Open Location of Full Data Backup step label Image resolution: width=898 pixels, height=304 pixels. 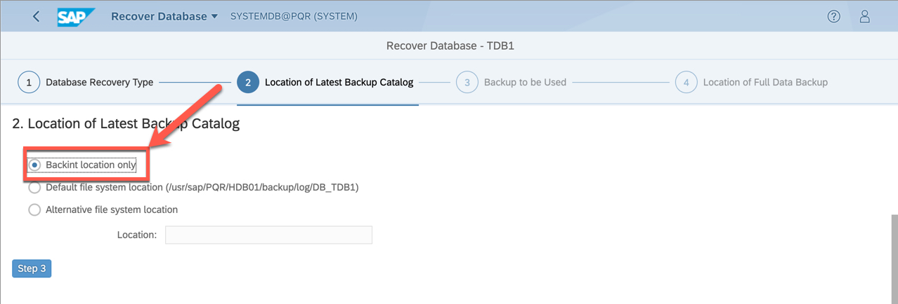[765, 82]
